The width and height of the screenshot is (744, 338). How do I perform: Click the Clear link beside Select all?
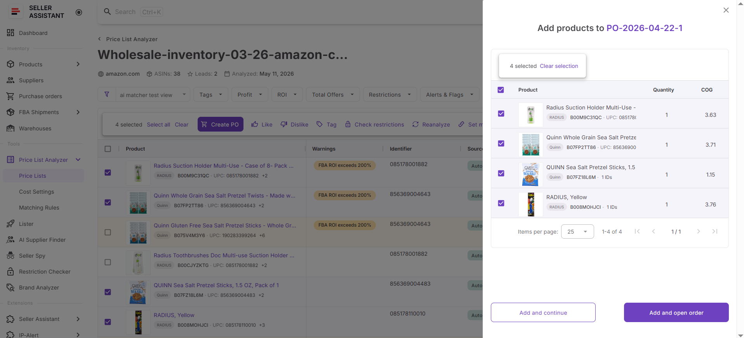click(x=181, y=125)
